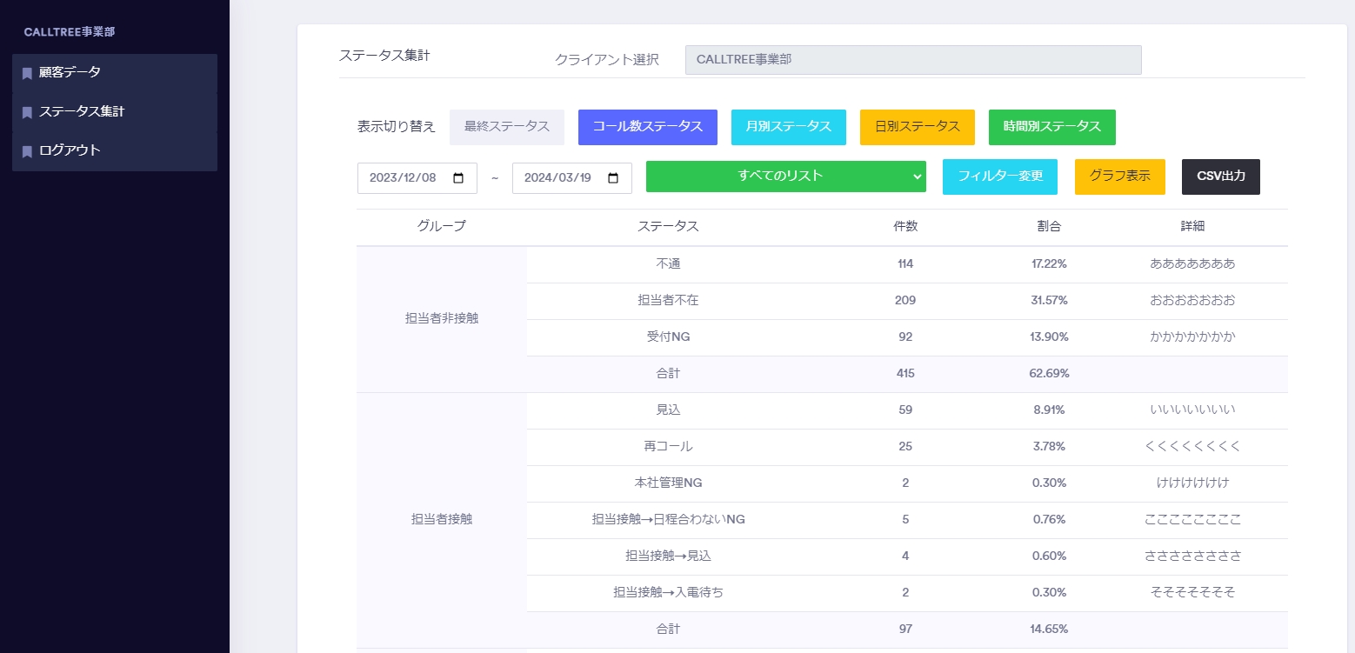Screen dimensions: 1355x653
Task: Click the 担当者不在 status cell
Action: point(668,301)
